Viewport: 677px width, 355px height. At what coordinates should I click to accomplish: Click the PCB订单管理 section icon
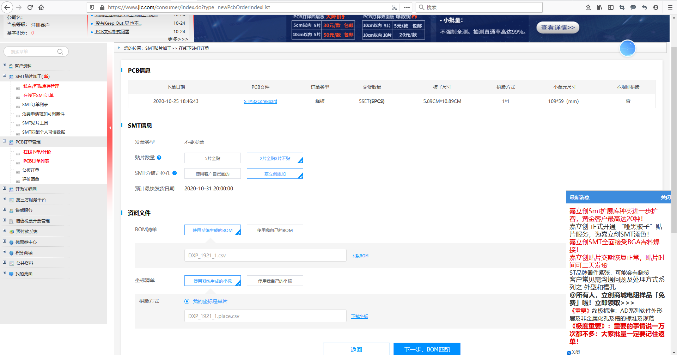click(11, 142)
